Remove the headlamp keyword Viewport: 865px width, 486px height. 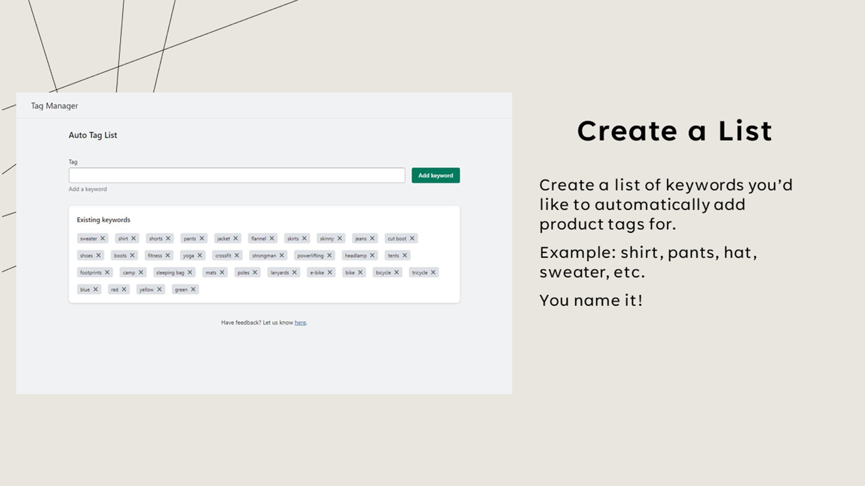[x=372, y=255]
